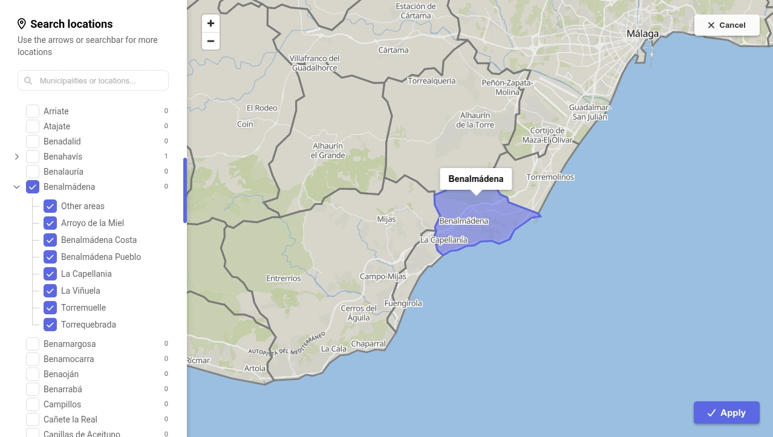
Task: Uncheck La Capellania checkbox
Action: 50,274
